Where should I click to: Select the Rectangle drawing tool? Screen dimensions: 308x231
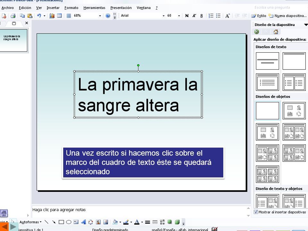[x=61, y=222]
